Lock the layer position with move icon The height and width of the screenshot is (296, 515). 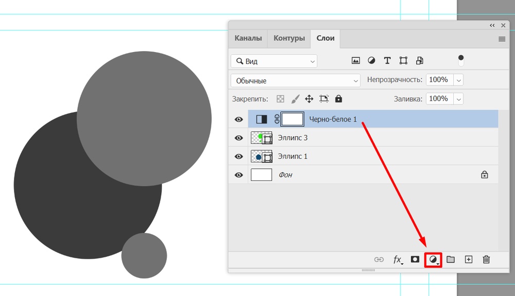pyautogui.click(x=309, y=98)
